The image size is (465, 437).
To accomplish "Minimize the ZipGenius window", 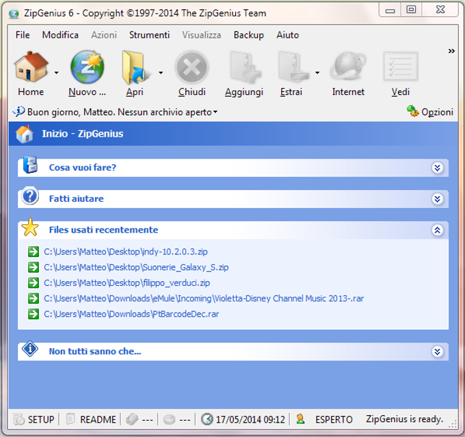I will pos(390,10).
